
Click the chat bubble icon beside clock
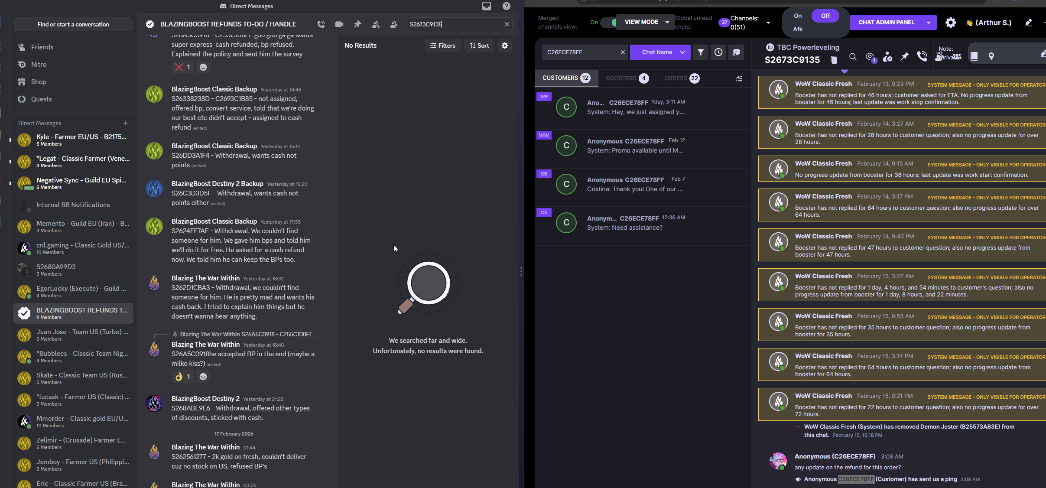coord(736,52)
